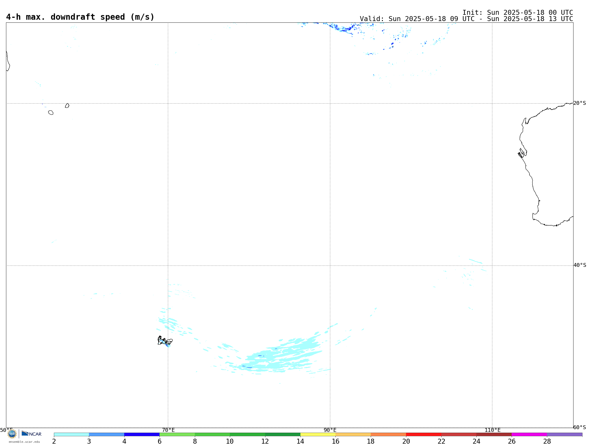591x445 pixels.
Task: Click the light blue 3–4 m/s swatch
Action: click(x=107, y=435)
